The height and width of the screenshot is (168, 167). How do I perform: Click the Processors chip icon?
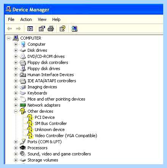[x=23, y=148]
